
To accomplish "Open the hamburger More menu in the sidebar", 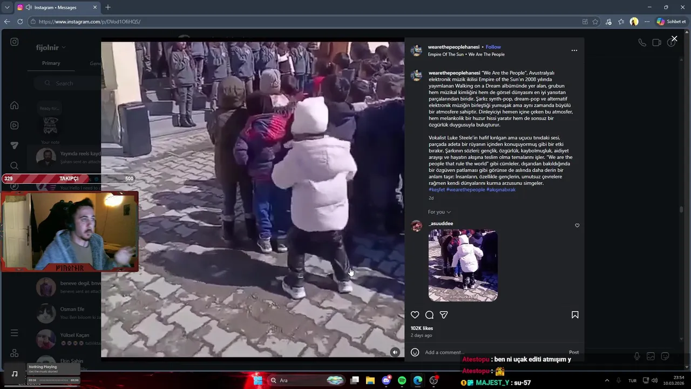I will [15, 333].
